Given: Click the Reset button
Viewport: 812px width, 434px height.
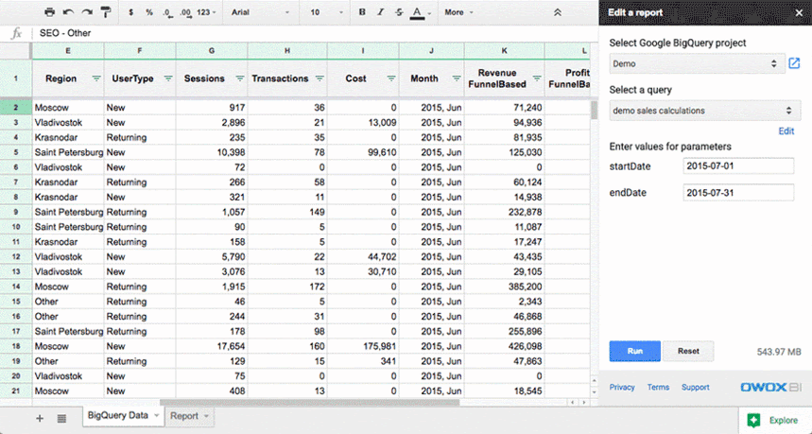Looking at the screenshot, I should coord(688,351).
